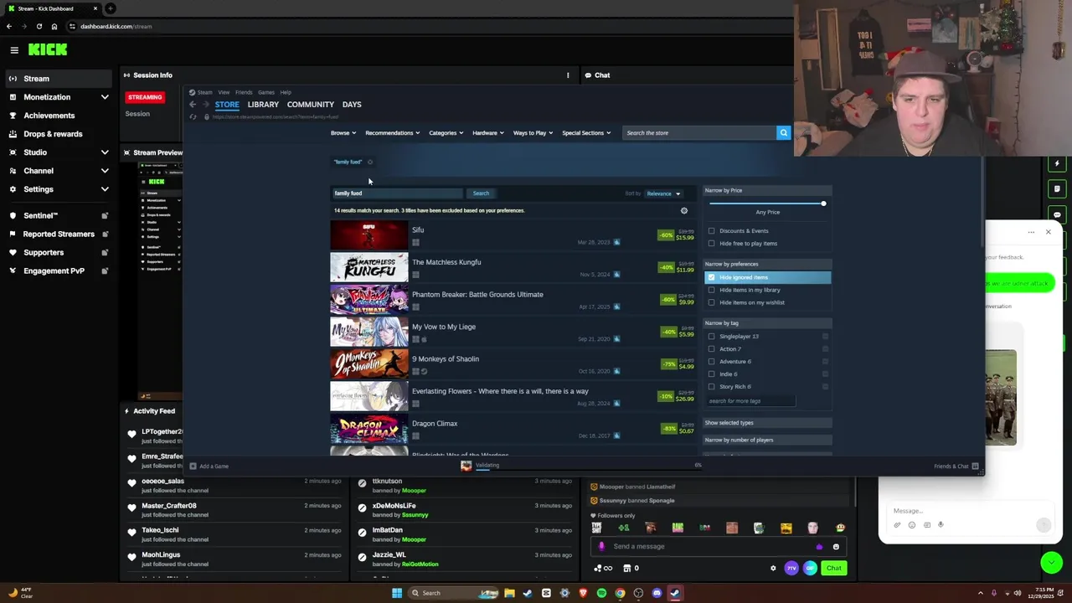Adjust the Narrow by Price slider handle
The height and width of the screenshot is (603, 1072).
click(x=823, y=204)
